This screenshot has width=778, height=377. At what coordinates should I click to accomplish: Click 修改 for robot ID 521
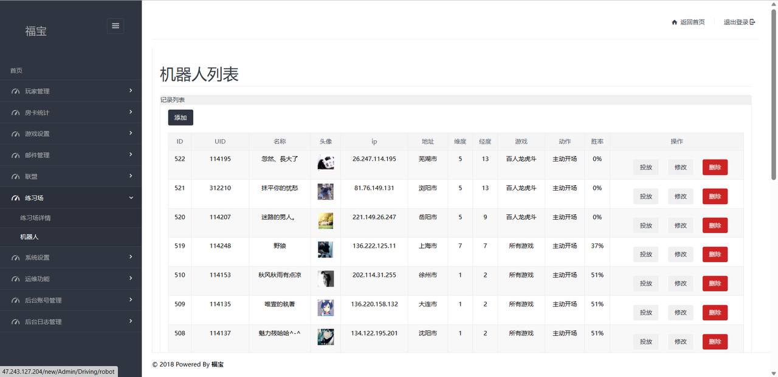[x=680, y=196]
